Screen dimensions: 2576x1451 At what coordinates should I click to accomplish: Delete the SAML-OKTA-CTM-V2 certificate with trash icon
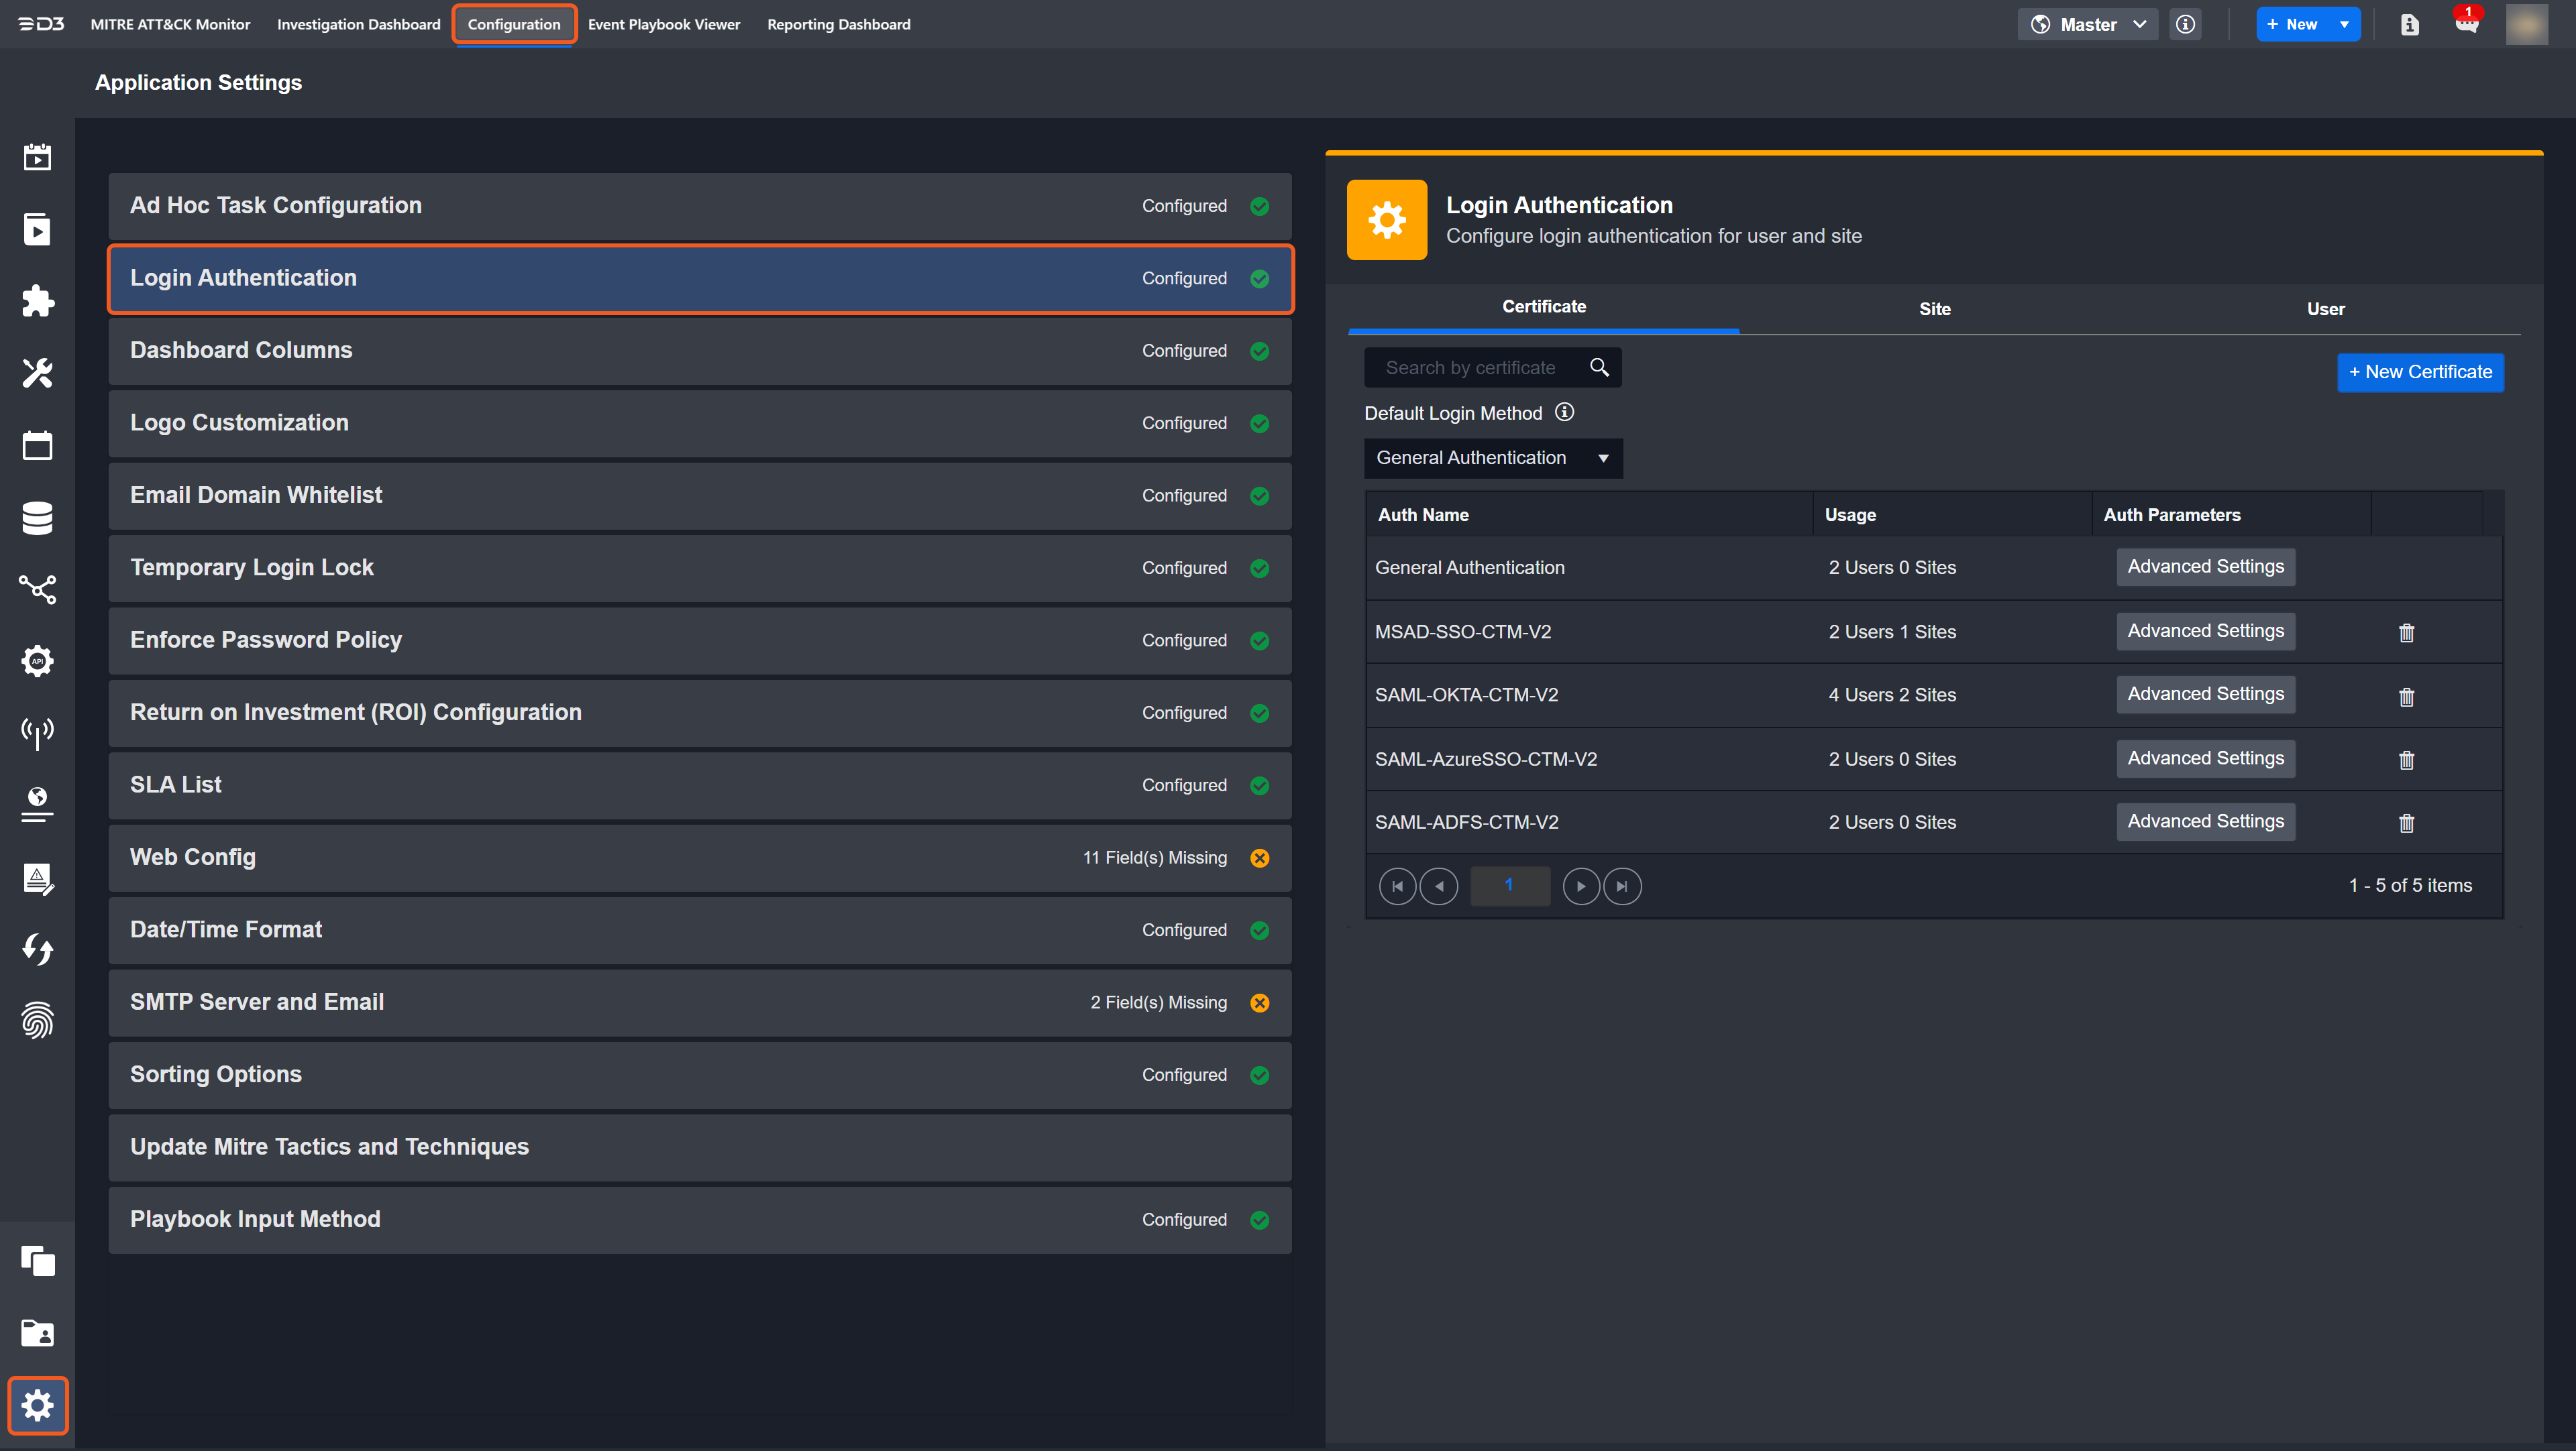(2406, 697)
